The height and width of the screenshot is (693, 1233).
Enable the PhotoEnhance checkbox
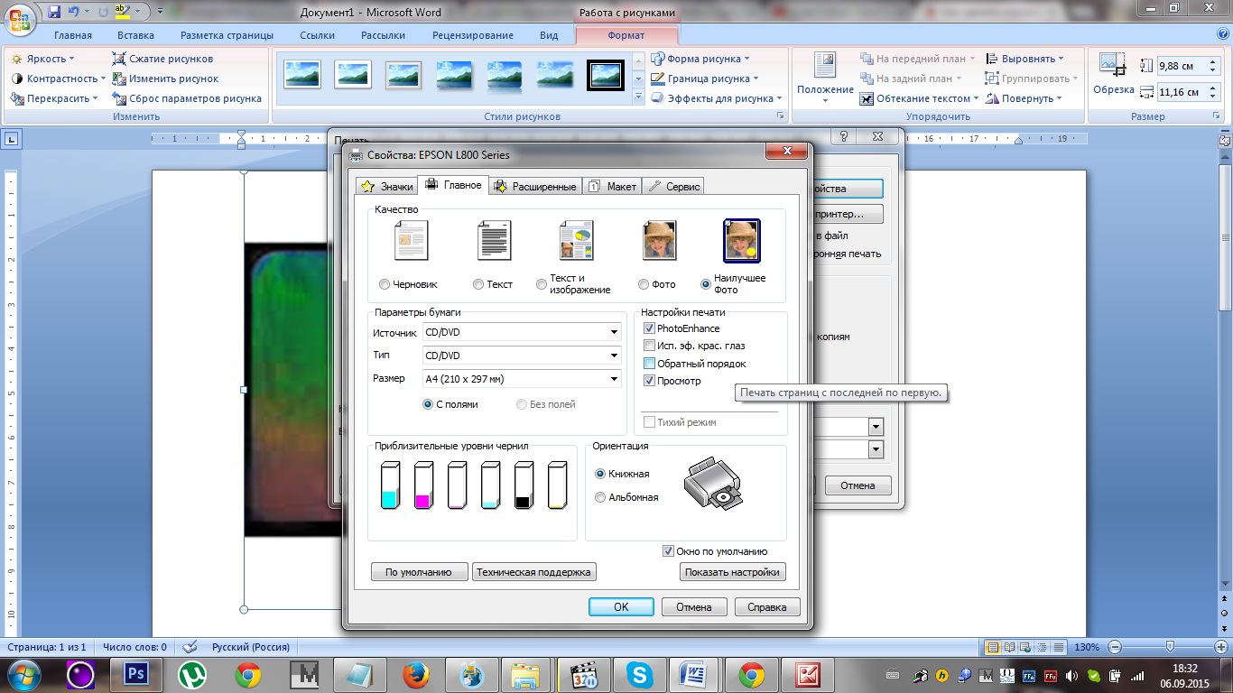click(x=649, y=328)
